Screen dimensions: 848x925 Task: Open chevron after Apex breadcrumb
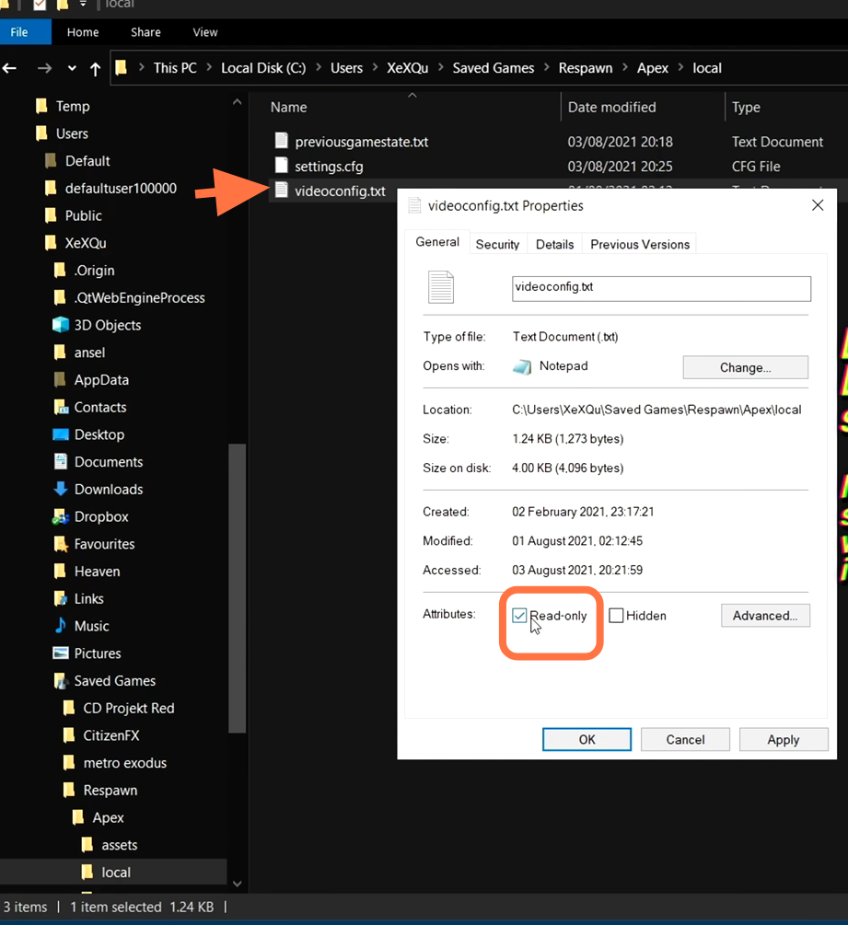coord(680,68)
